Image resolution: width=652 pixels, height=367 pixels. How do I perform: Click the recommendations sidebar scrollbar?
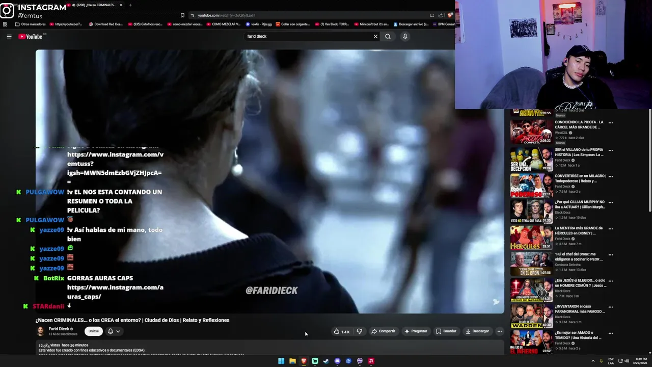click(x=650, y=161)
